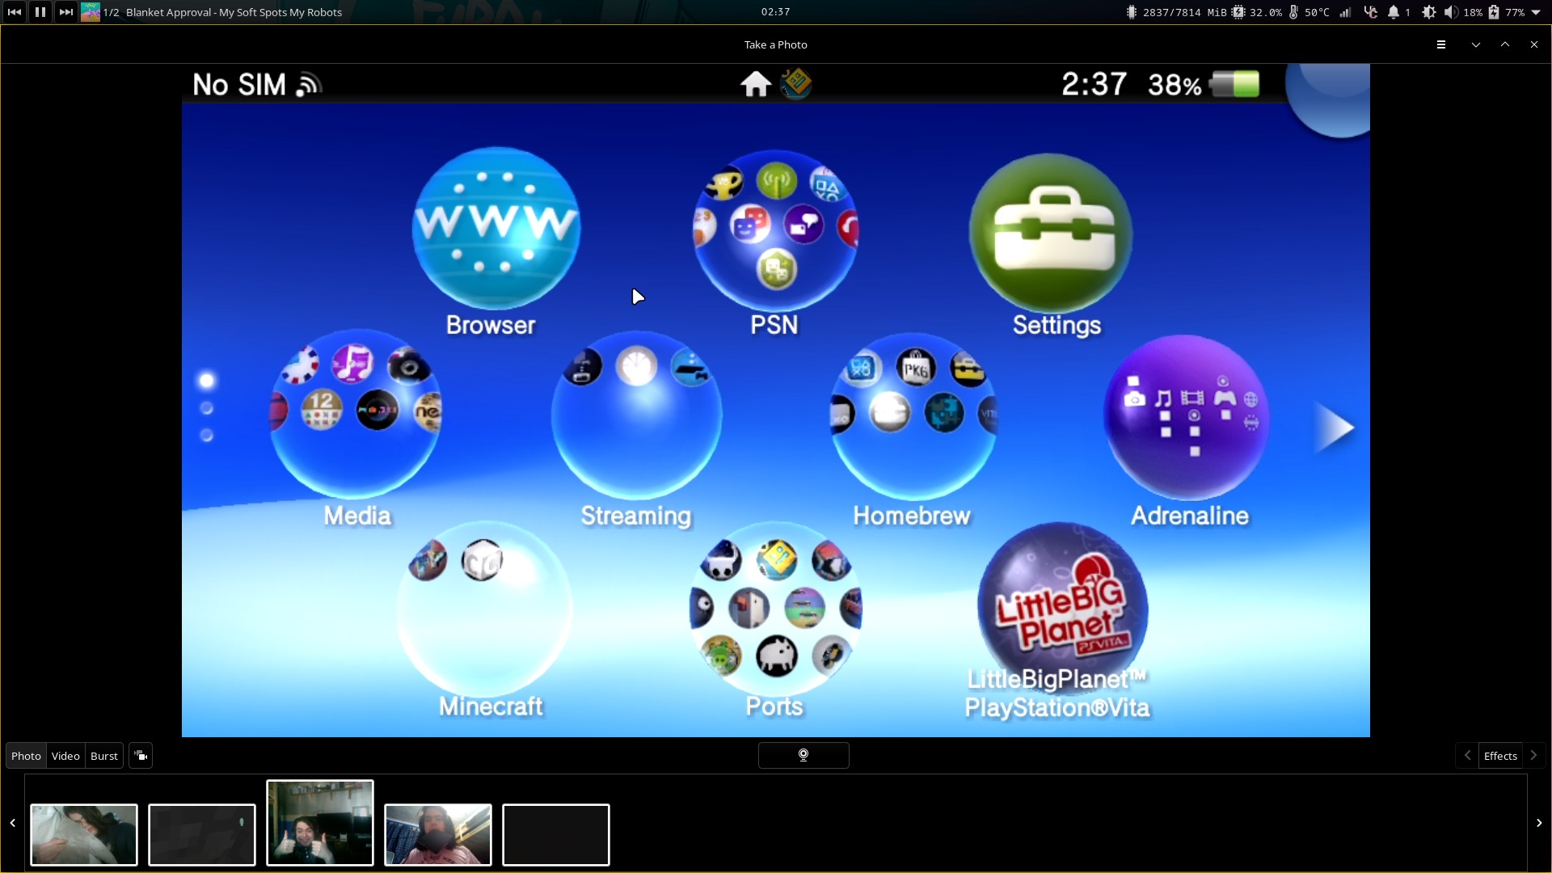Viewport: 1552px width, 873px height.
Task: Select Photo mode
Action: 26,756
